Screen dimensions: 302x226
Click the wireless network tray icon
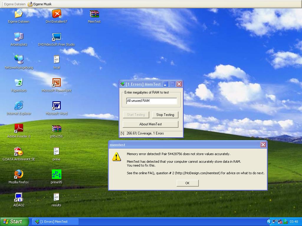click(x=275, y=222)
